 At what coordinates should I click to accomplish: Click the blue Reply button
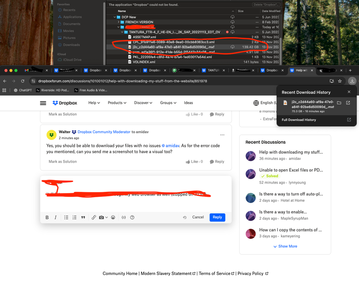point(217,217)
